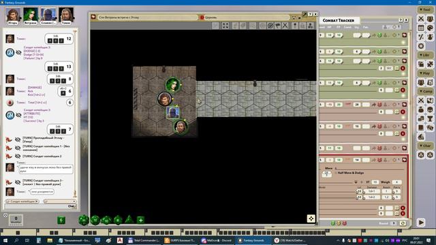
Task: Select the d12 green die
Action: 95,220
